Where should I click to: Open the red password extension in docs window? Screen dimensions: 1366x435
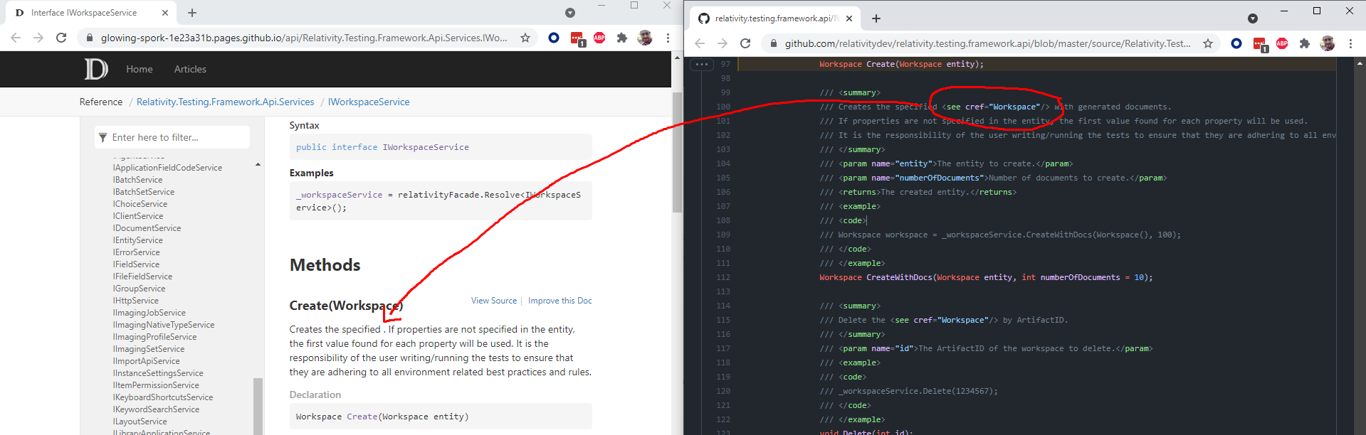[577, 38]
